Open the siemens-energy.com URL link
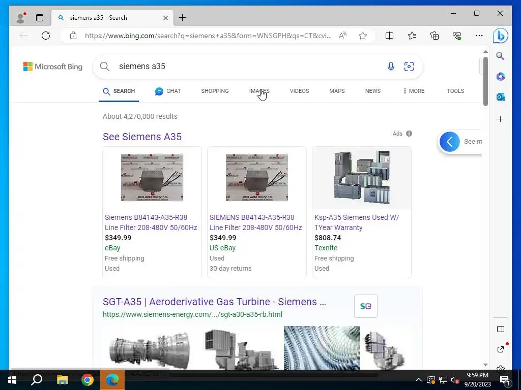Image resolution: width=521 pixels, height=390 pixels. point(192,314)
